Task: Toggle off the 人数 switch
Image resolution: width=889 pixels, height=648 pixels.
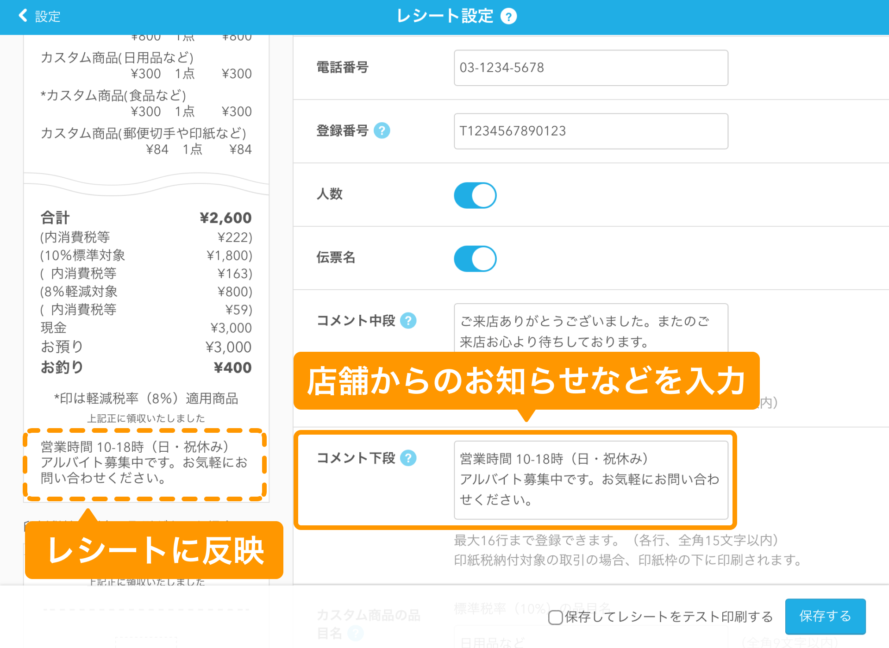Action: 475,195
